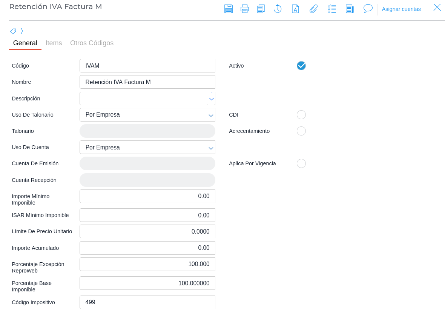Enable Aplica Por Vigencia
The image size is (445, 311).
coord(301,163)
